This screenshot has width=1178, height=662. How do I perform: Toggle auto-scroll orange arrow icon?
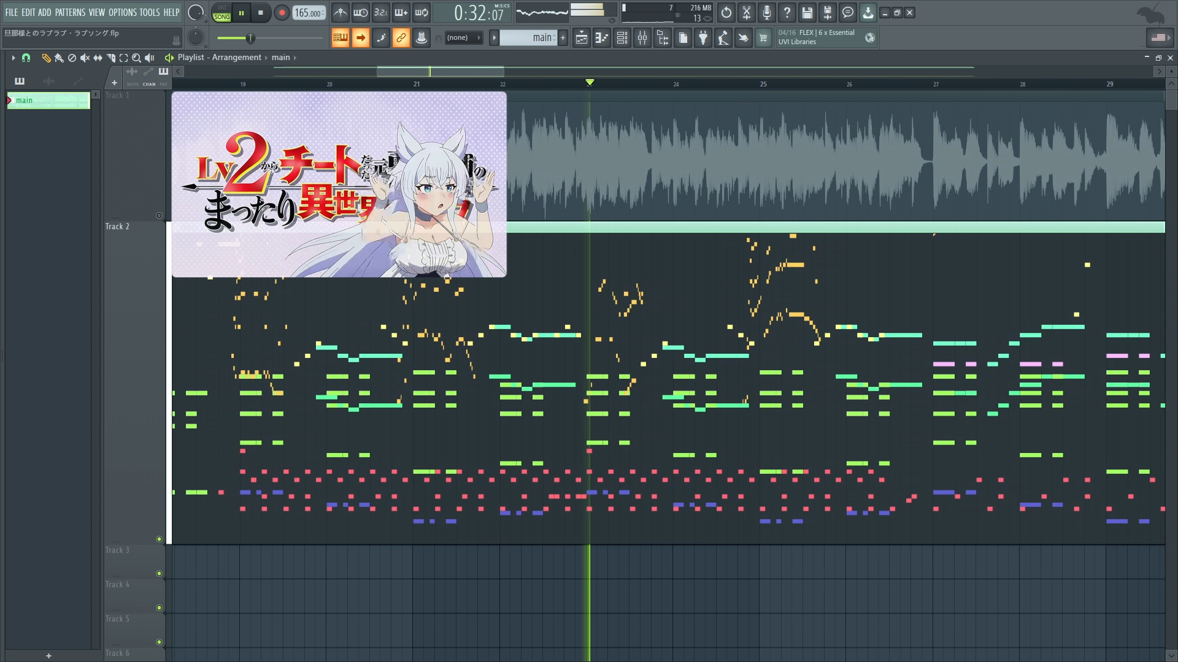[361, 38]
